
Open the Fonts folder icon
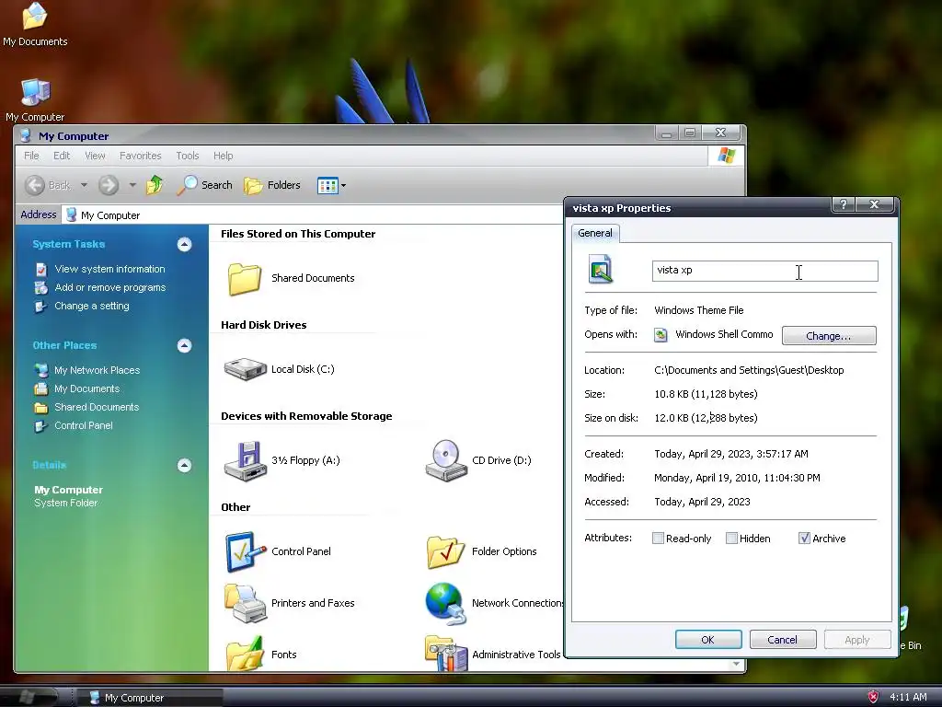(x=245, y=655)
